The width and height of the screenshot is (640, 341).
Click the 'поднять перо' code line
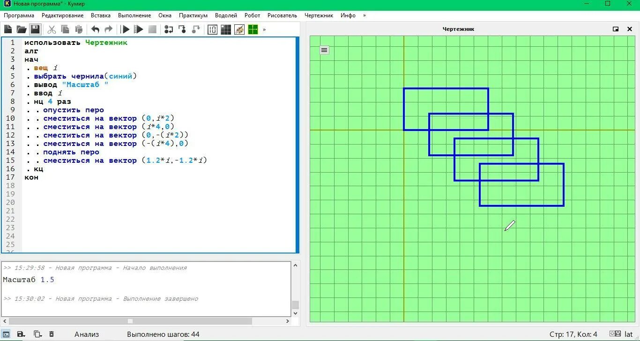pos(71,152)
